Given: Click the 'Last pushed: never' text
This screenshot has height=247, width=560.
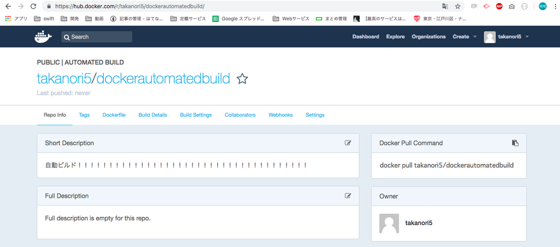Looking at the screenshot, I should pyautogui.click(x=63, y=93).
